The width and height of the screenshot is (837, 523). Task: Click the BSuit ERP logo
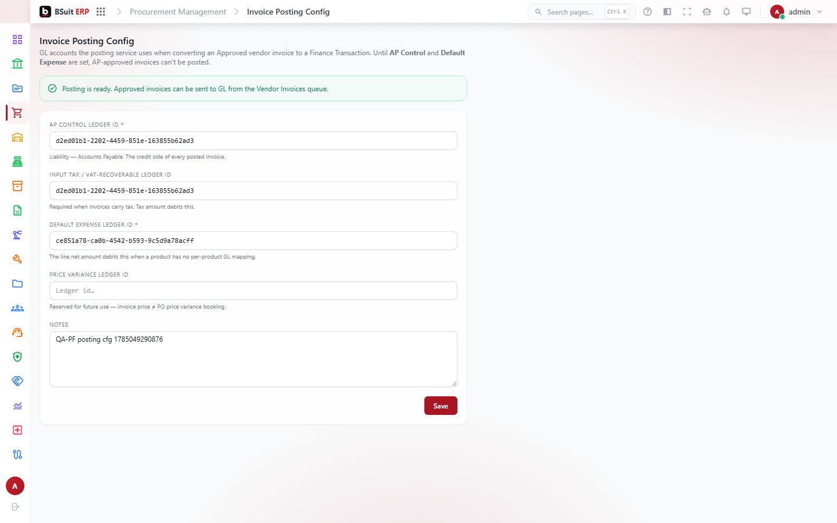(x=64, y=12)
